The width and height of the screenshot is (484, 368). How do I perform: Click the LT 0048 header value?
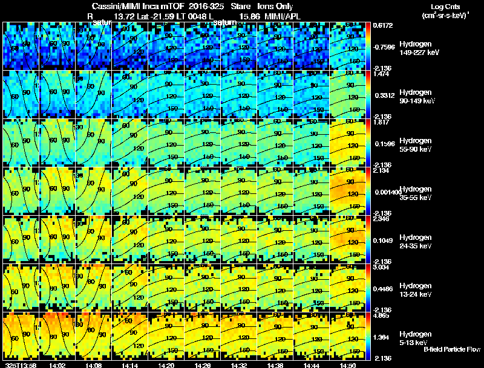(194, 16)
